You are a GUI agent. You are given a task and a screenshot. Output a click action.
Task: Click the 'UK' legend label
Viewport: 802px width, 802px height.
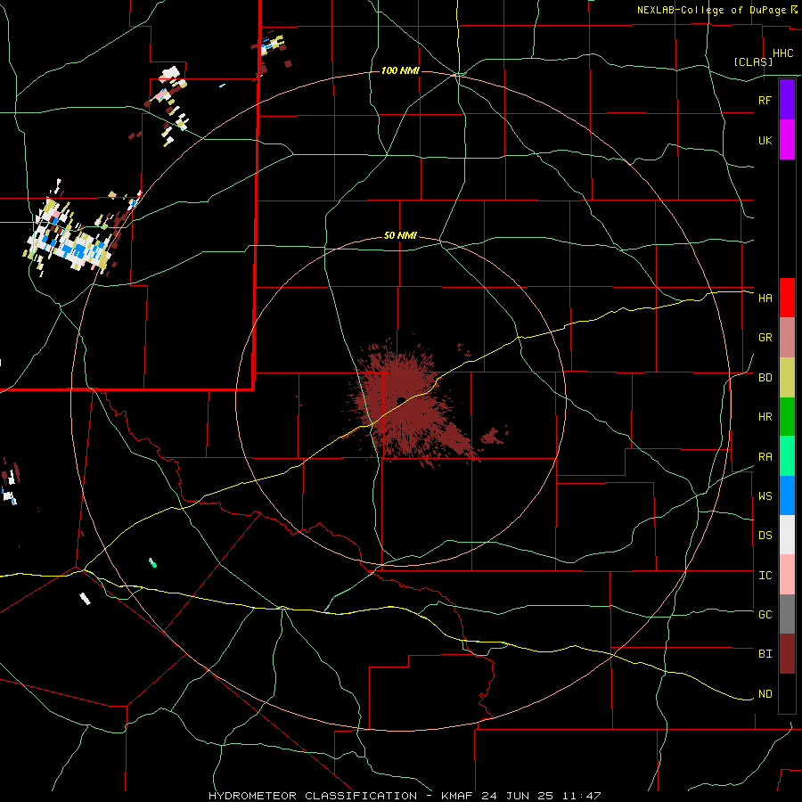(x=765, y=140)
